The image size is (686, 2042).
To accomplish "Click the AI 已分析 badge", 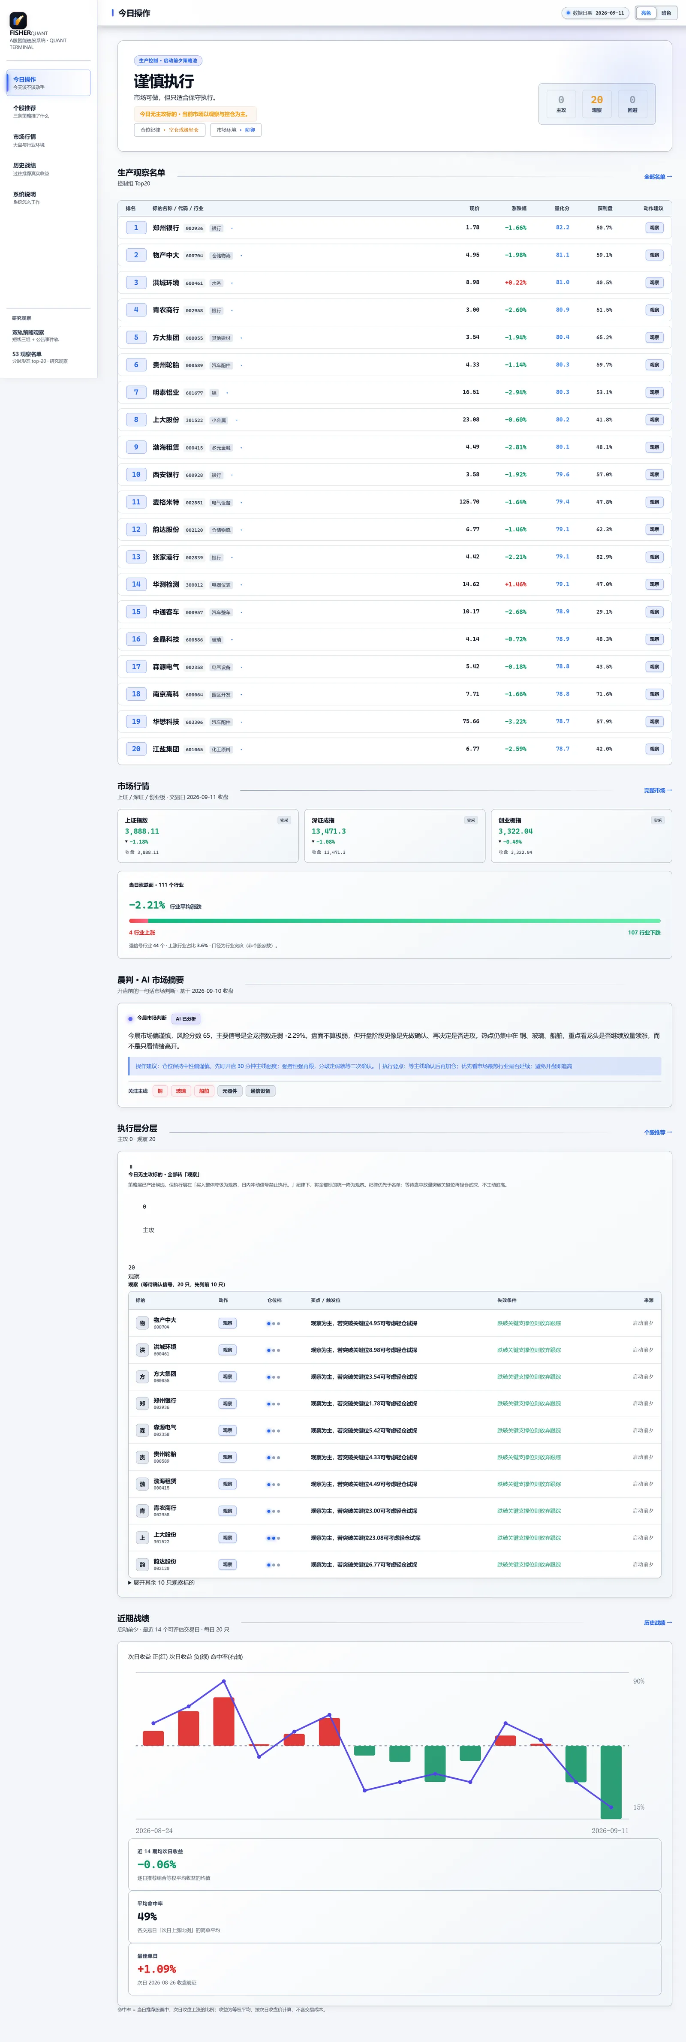I will pos(186,1018).
